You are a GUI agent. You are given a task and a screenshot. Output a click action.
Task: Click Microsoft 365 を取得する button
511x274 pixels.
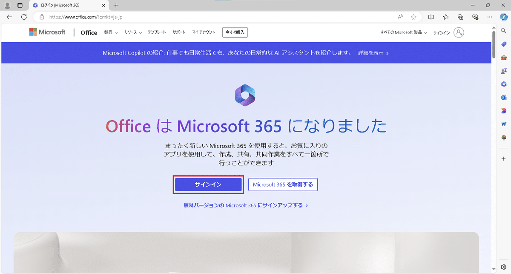pos(283,185)
